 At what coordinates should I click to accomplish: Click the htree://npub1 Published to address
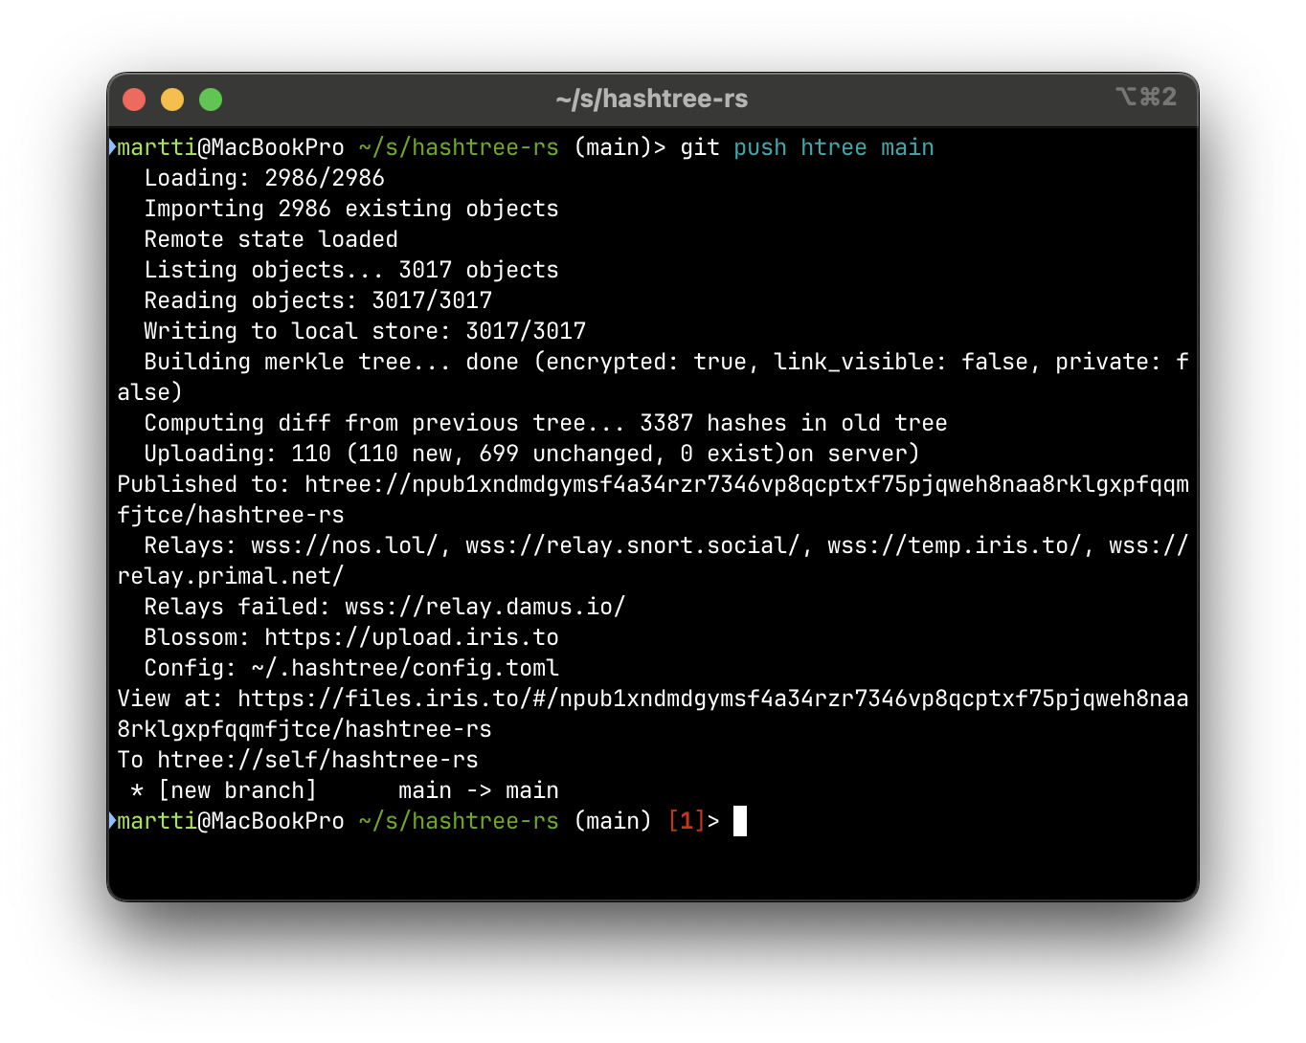click(746, 484)
